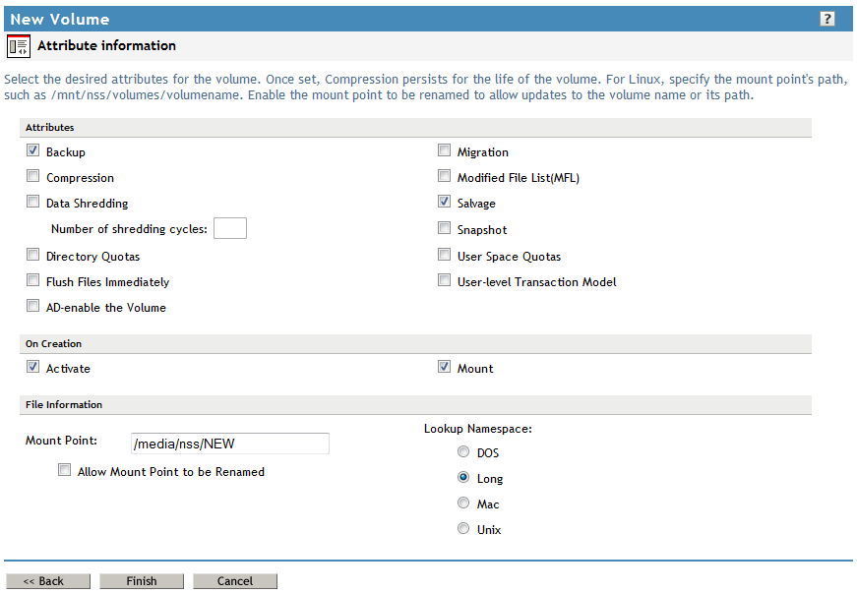
Task: Uncheck the Salvage attribute
Action: pyautogui.click(x=444, y=202)
